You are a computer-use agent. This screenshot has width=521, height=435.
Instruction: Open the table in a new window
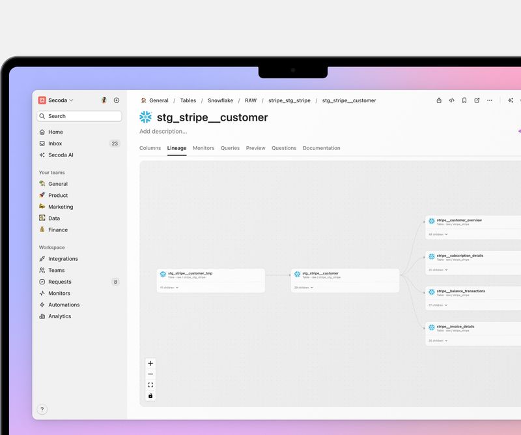pyautogui.click(x=476, y=100)
